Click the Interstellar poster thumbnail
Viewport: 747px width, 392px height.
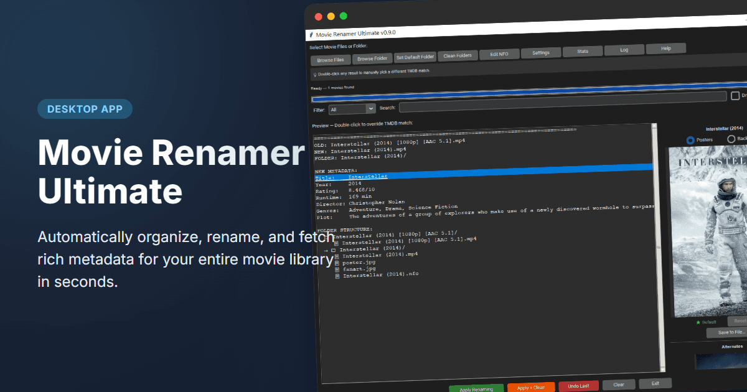click(x=708, y=230)
